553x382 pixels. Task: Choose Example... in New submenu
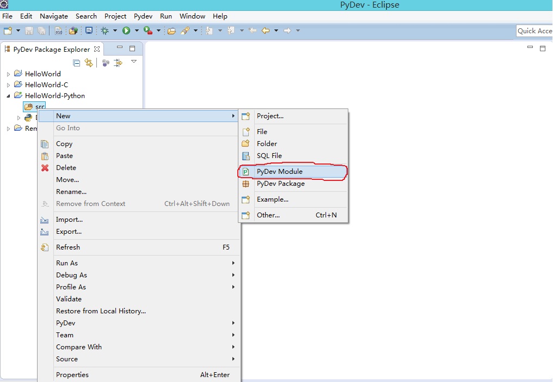tap(293, 199)
